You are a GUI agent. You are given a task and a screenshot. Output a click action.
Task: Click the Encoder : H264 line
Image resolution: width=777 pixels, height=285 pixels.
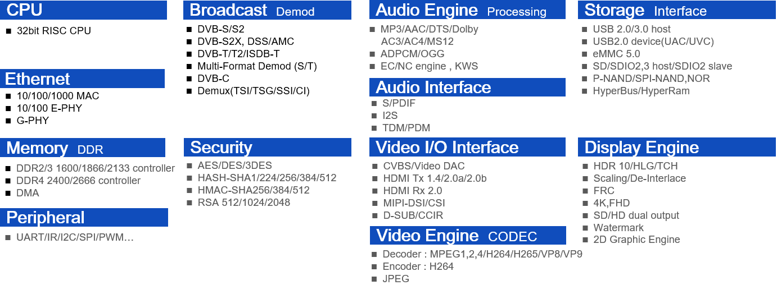[418, 266]
